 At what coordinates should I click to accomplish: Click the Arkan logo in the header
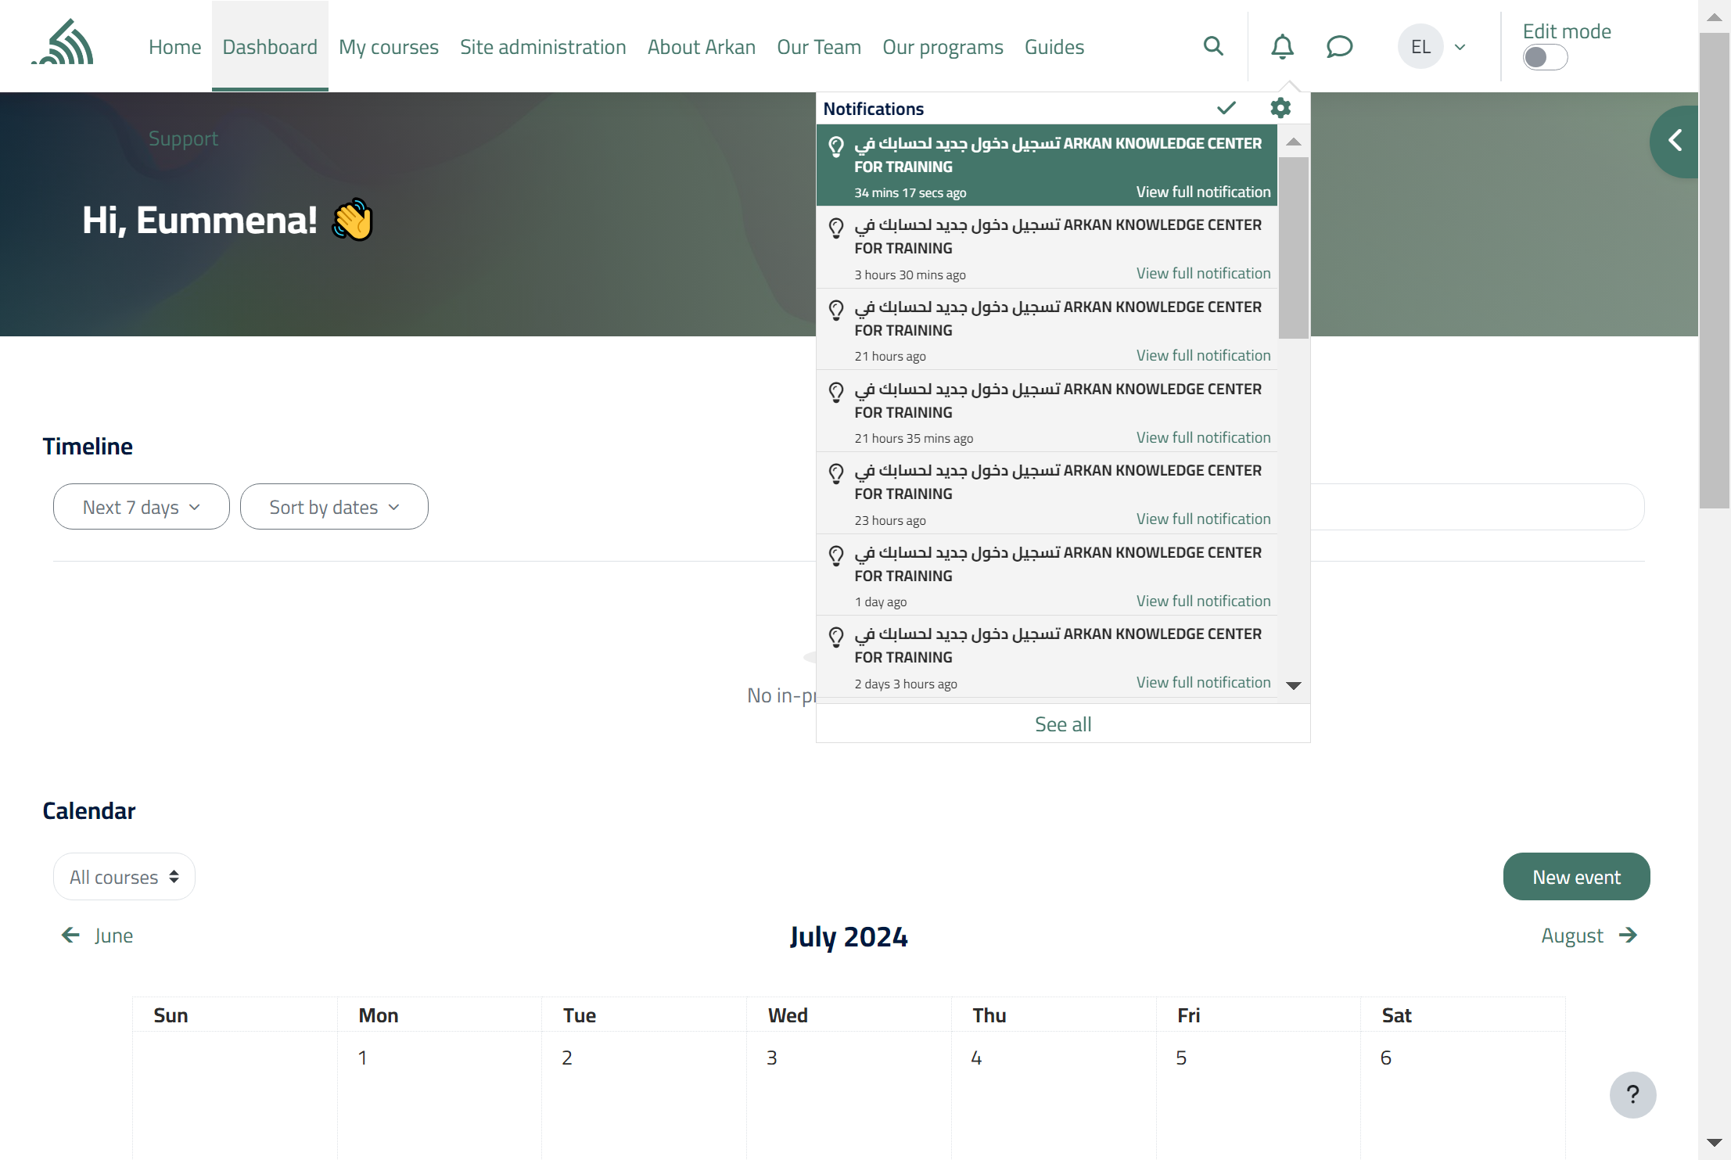[x=64, y=42]
